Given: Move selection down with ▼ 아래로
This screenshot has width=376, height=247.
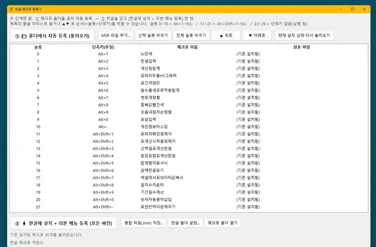Looking at the screenshot, I should (257, 35).
